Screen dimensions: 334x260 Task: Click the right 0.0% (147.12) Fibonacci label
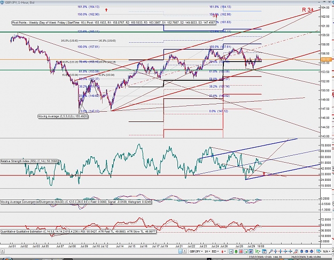(219, 111)
